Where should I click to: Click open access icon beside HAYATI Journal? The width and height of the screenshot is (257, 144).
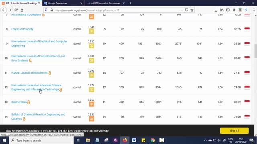pyautogui.click(x=50, y=73)
